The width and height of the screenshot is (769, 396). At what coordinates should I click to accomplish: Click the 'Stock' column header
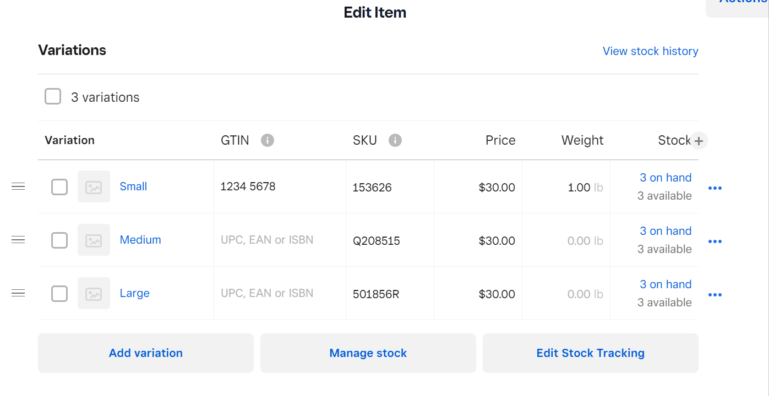(674, 140)
